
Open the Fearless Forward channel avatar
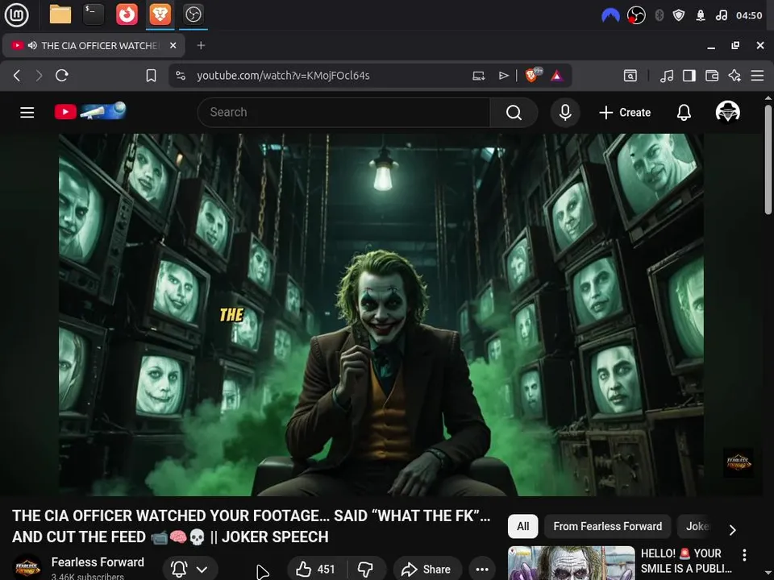(27, 568)
